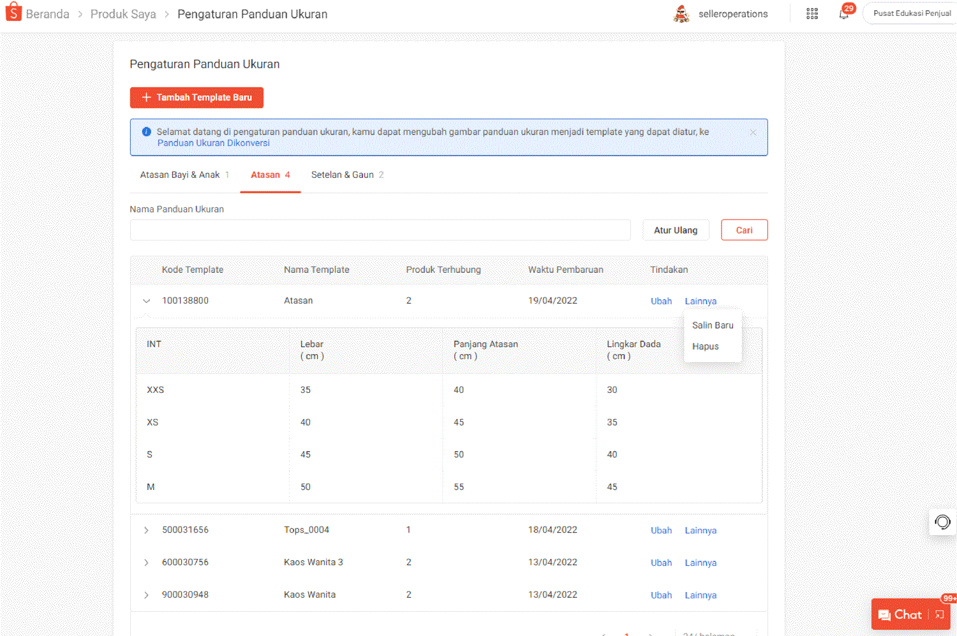Dismiss the welcome info banner
The height and width of the screenshot is (636, 957).
click(x=753, y=131)
